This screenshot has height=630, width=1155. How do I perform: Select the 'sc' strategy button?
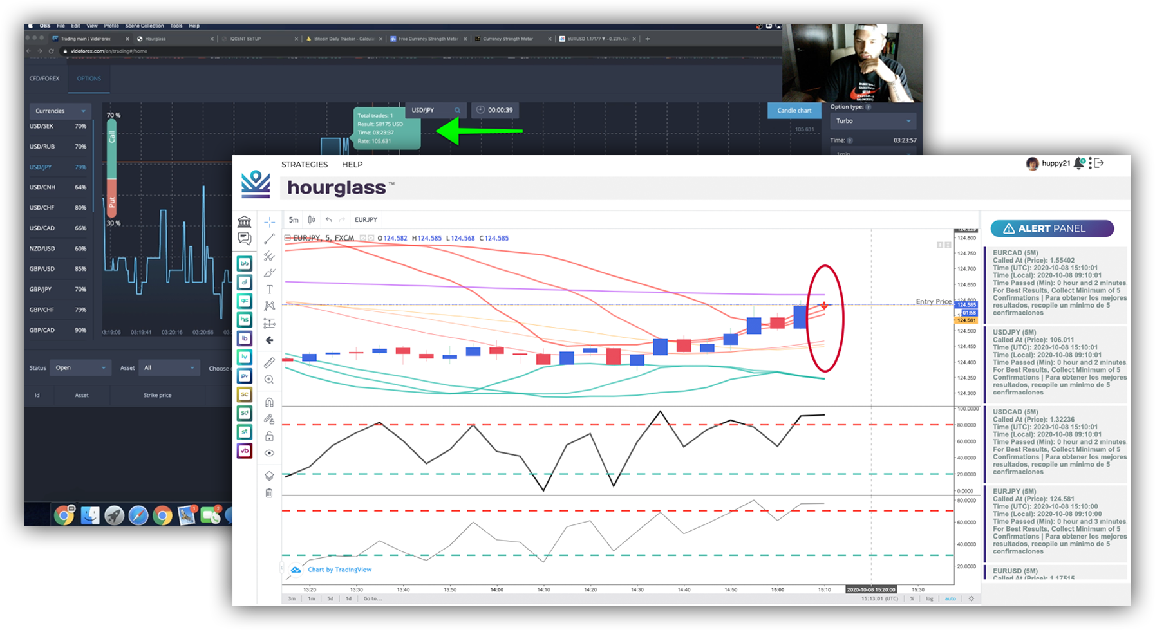tap(245, 394)
